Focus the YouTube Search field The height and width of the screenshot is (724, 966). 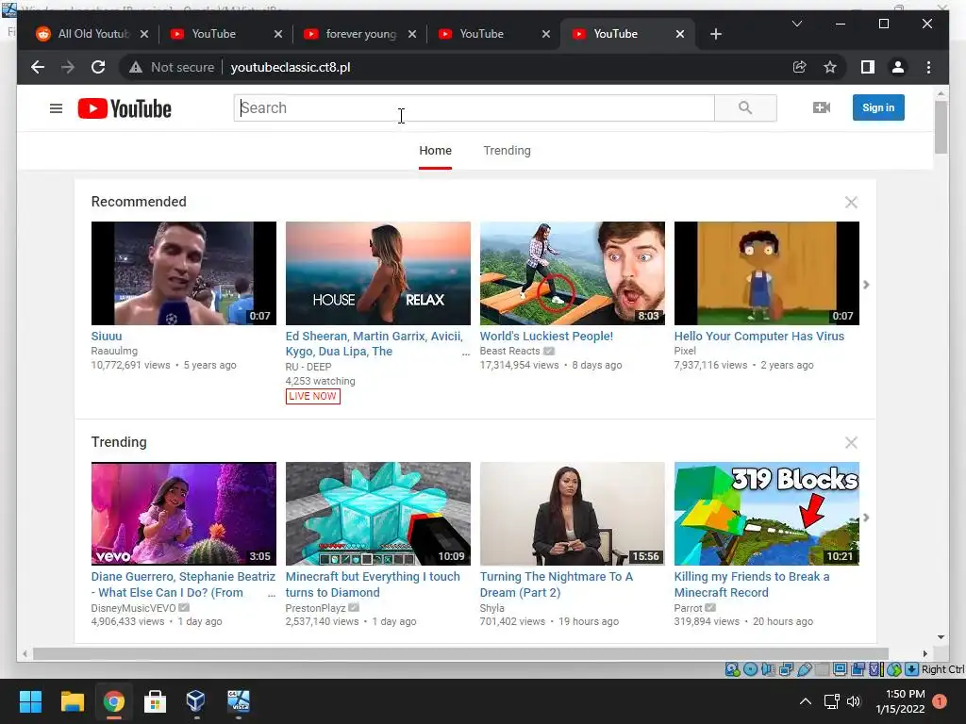pyautogui.click(x=475, y=107)
